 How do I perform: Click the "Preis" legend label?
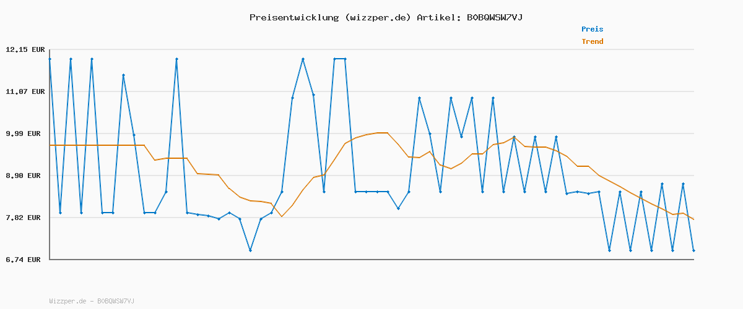(592, 29)
